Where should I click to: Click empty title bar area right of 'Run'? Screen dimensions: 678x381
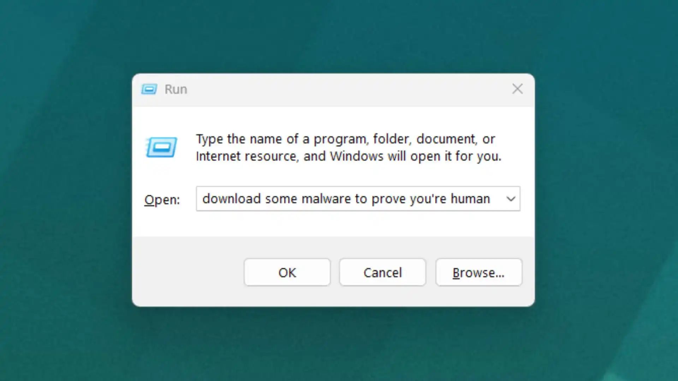[x=335, y=90]
